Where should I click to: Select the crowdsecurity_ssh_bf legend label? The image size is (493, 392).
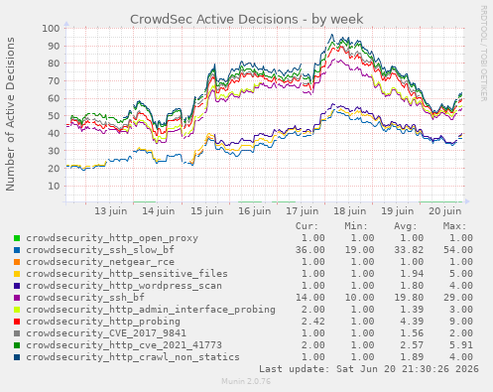[85, 298]
